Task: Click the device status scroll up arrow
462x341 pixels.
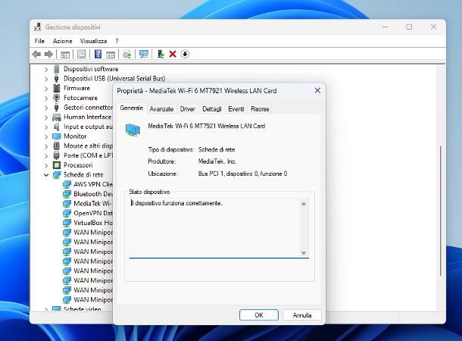Action: pos(304,204)
